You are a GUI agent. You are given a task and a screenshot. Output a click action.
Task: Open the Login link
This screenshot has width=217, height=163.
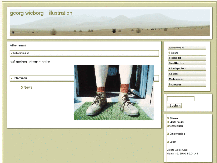pyautogui.click(x=173, y=142)
